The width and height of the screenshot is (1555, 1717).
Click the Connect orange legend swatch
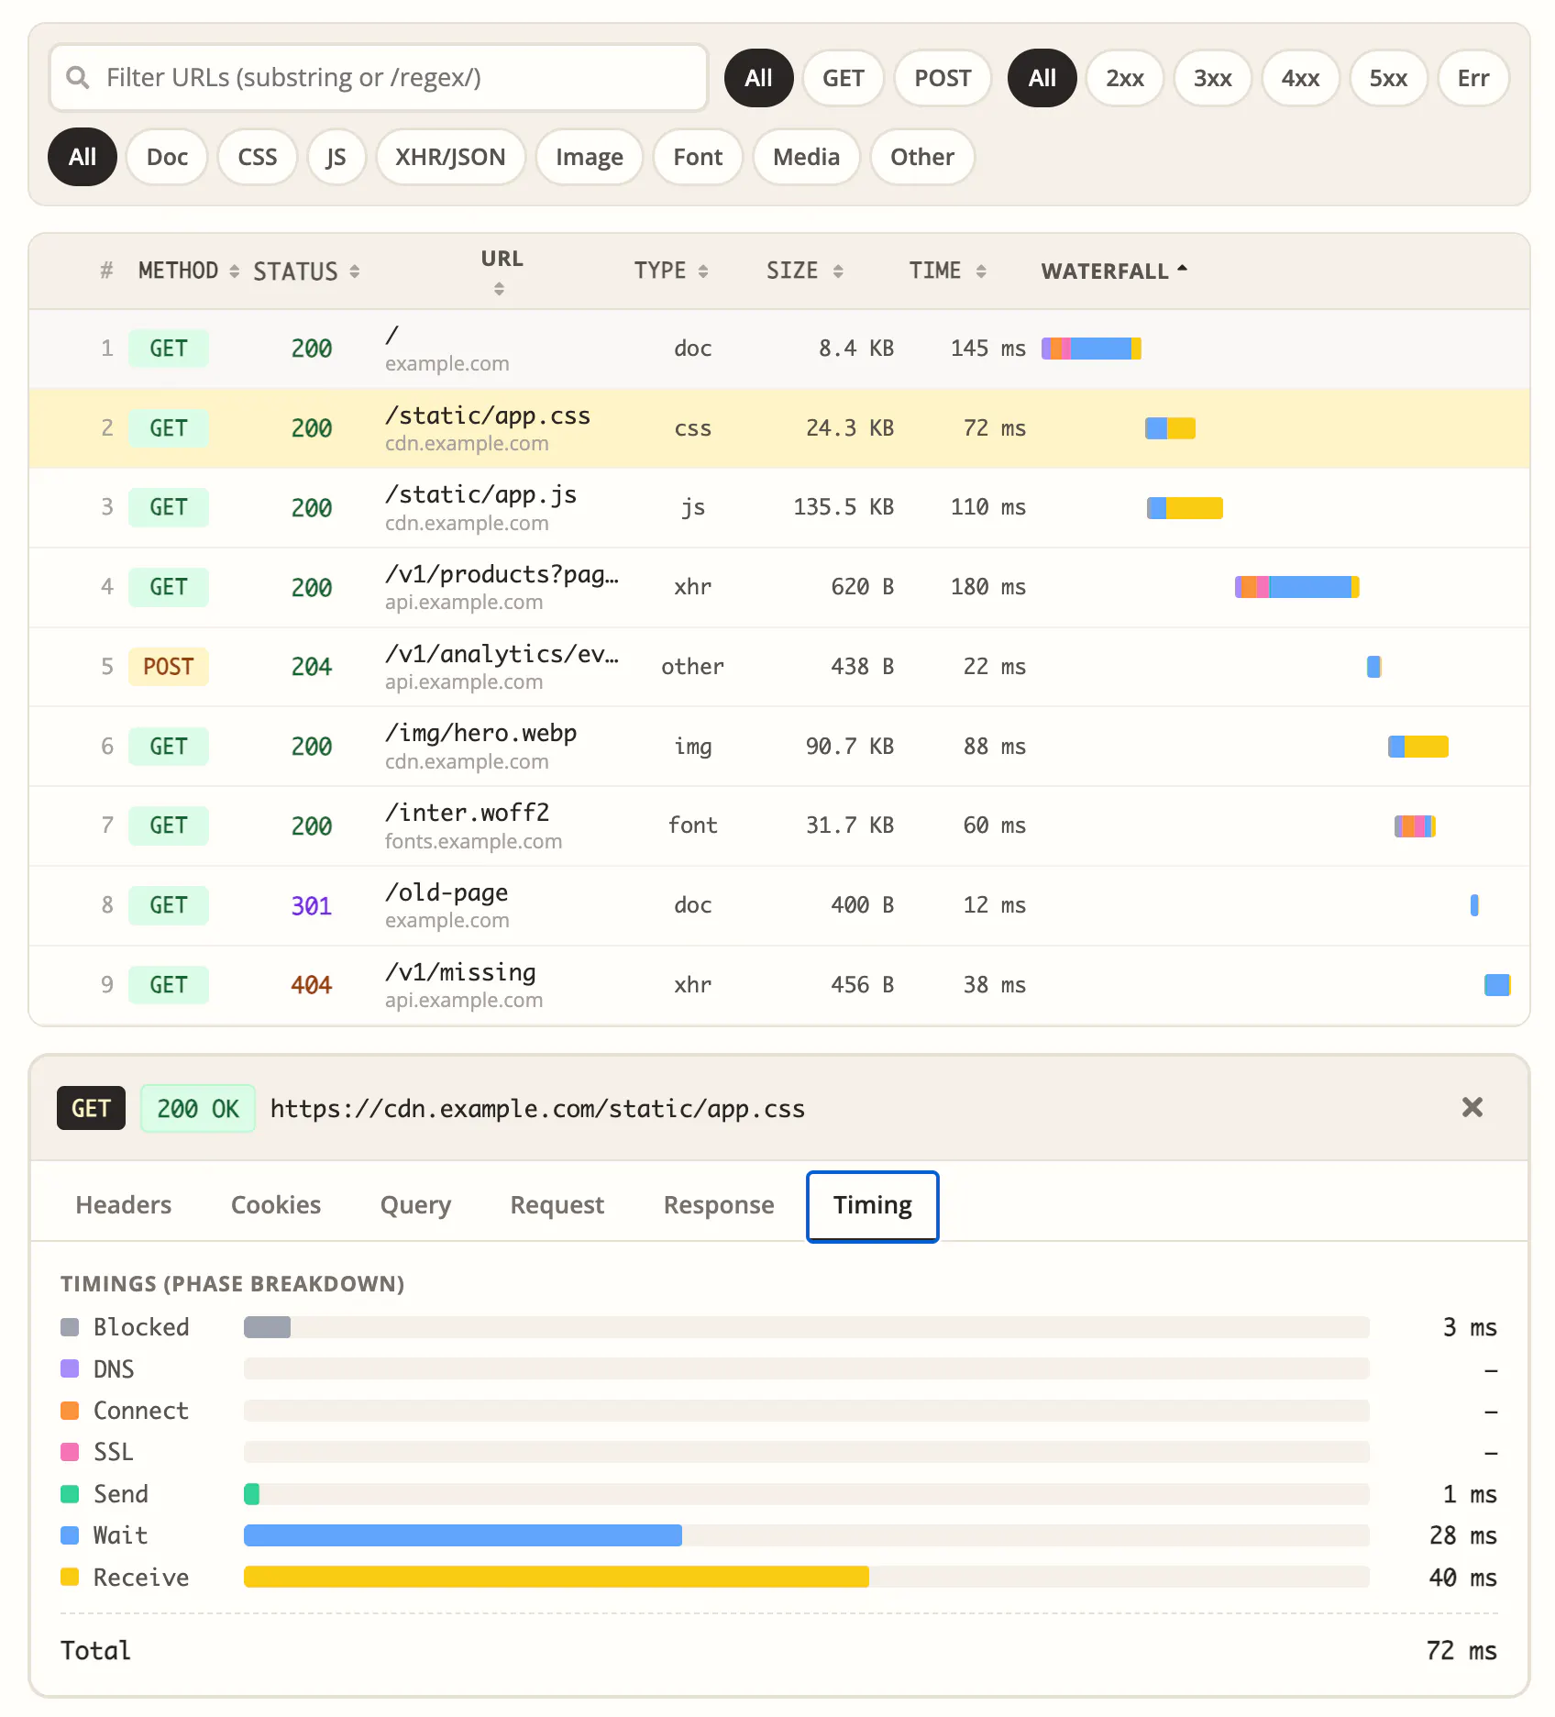click(x=70, y=1411)
